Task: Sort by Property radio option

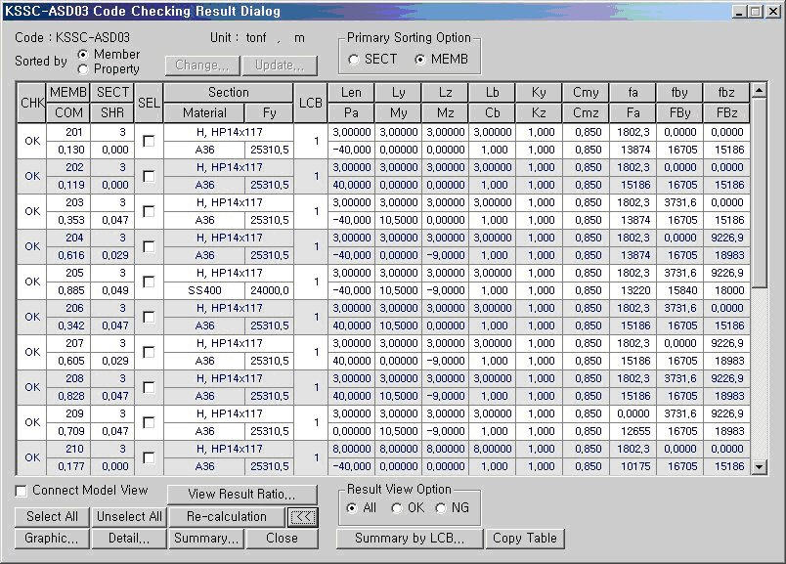Action: (82, 69)
